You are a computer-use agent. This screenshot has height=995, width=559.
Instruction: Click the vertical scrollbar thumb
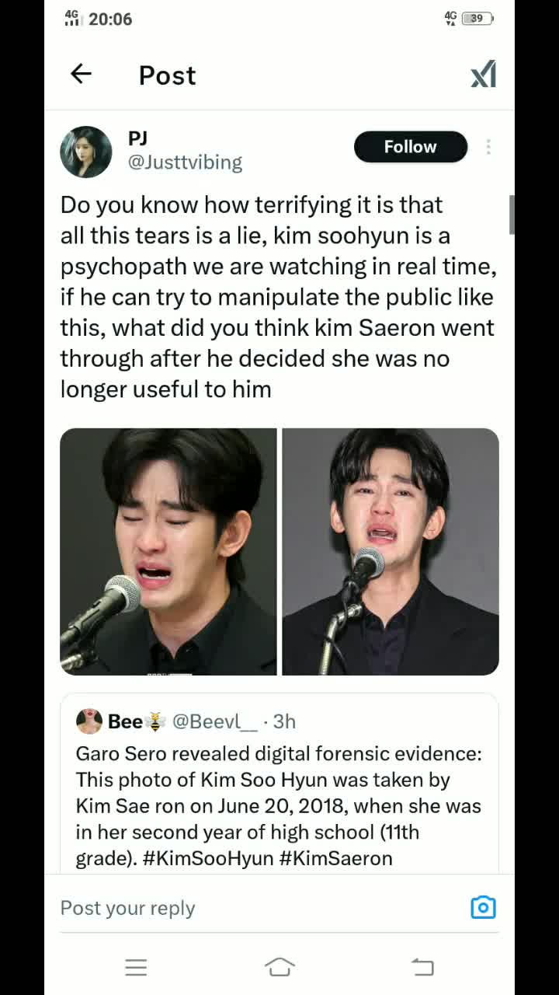512,215
